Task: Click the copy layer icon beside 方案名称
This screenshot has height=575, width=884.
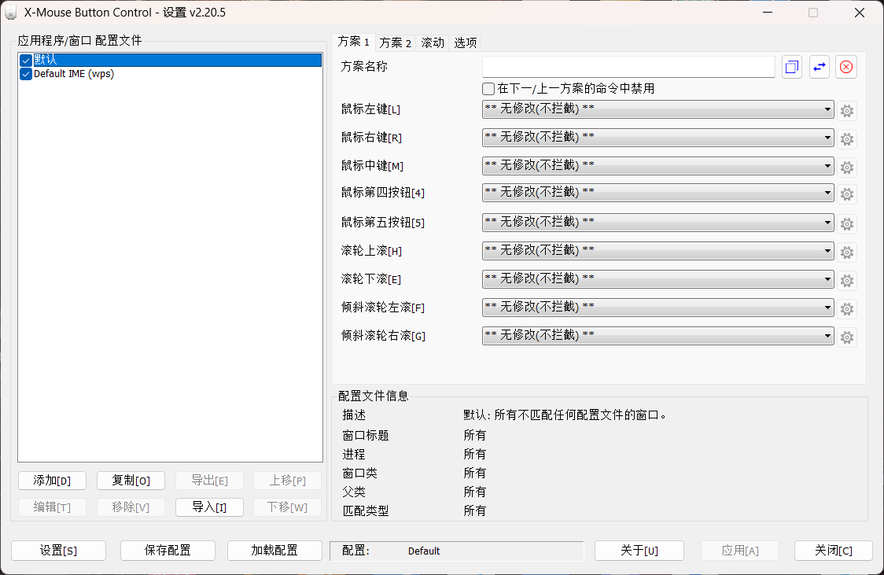Action: coord(792,67)
